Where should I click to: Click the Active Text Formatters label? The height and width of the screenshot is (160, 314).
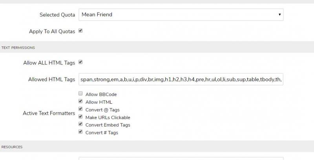pos(49,113)
